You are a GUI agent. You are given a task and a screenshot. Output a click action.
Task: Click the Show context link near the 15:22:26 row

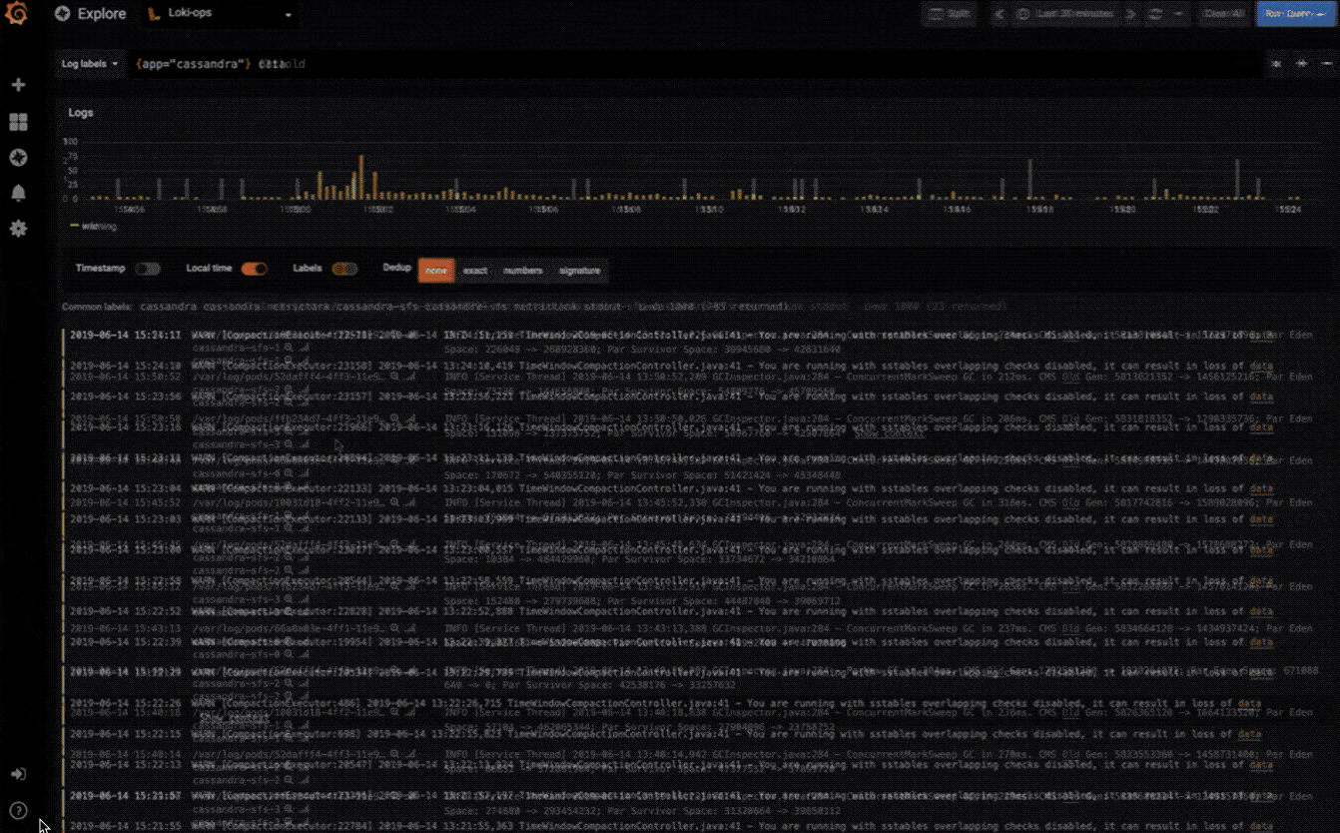click(x=235, y=718)
